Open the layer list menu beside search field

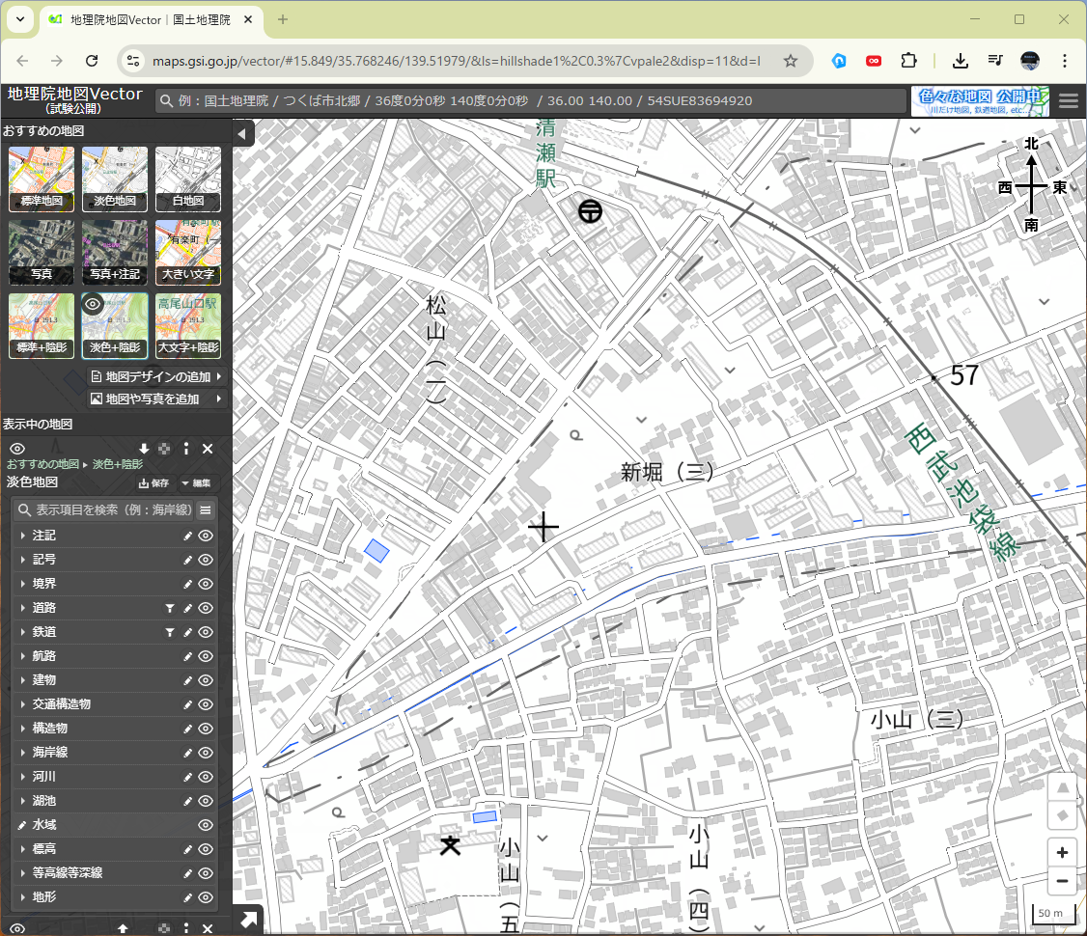pyautogui.click(x=206, y=510)
